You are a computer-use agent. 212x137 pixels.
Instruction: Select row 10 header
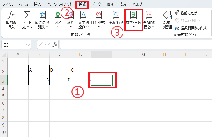[x=3, y=132]
